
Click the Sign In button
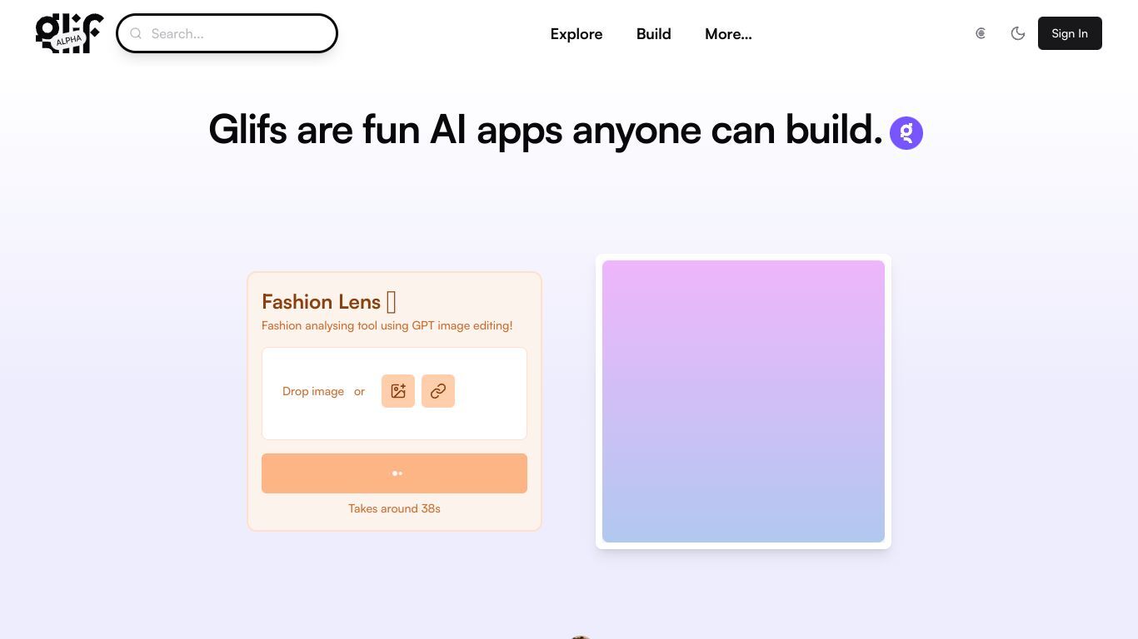click(x=1070, y=33)
